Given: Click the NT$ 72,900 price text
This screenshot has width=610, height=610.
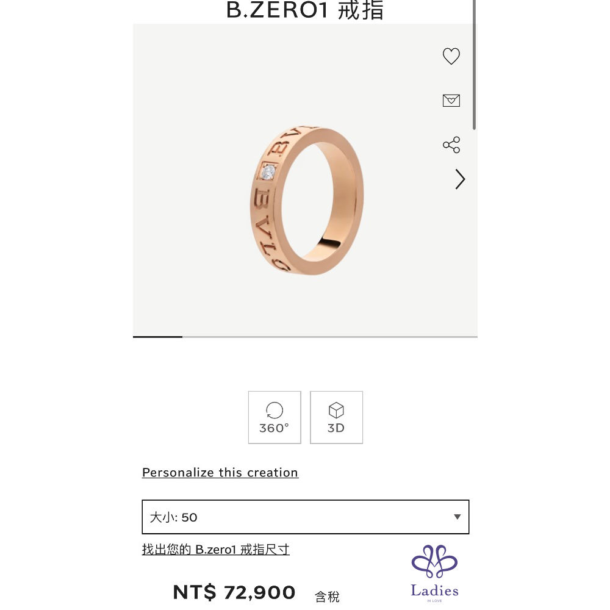Looking at the screenshot, I should (234, 592).
